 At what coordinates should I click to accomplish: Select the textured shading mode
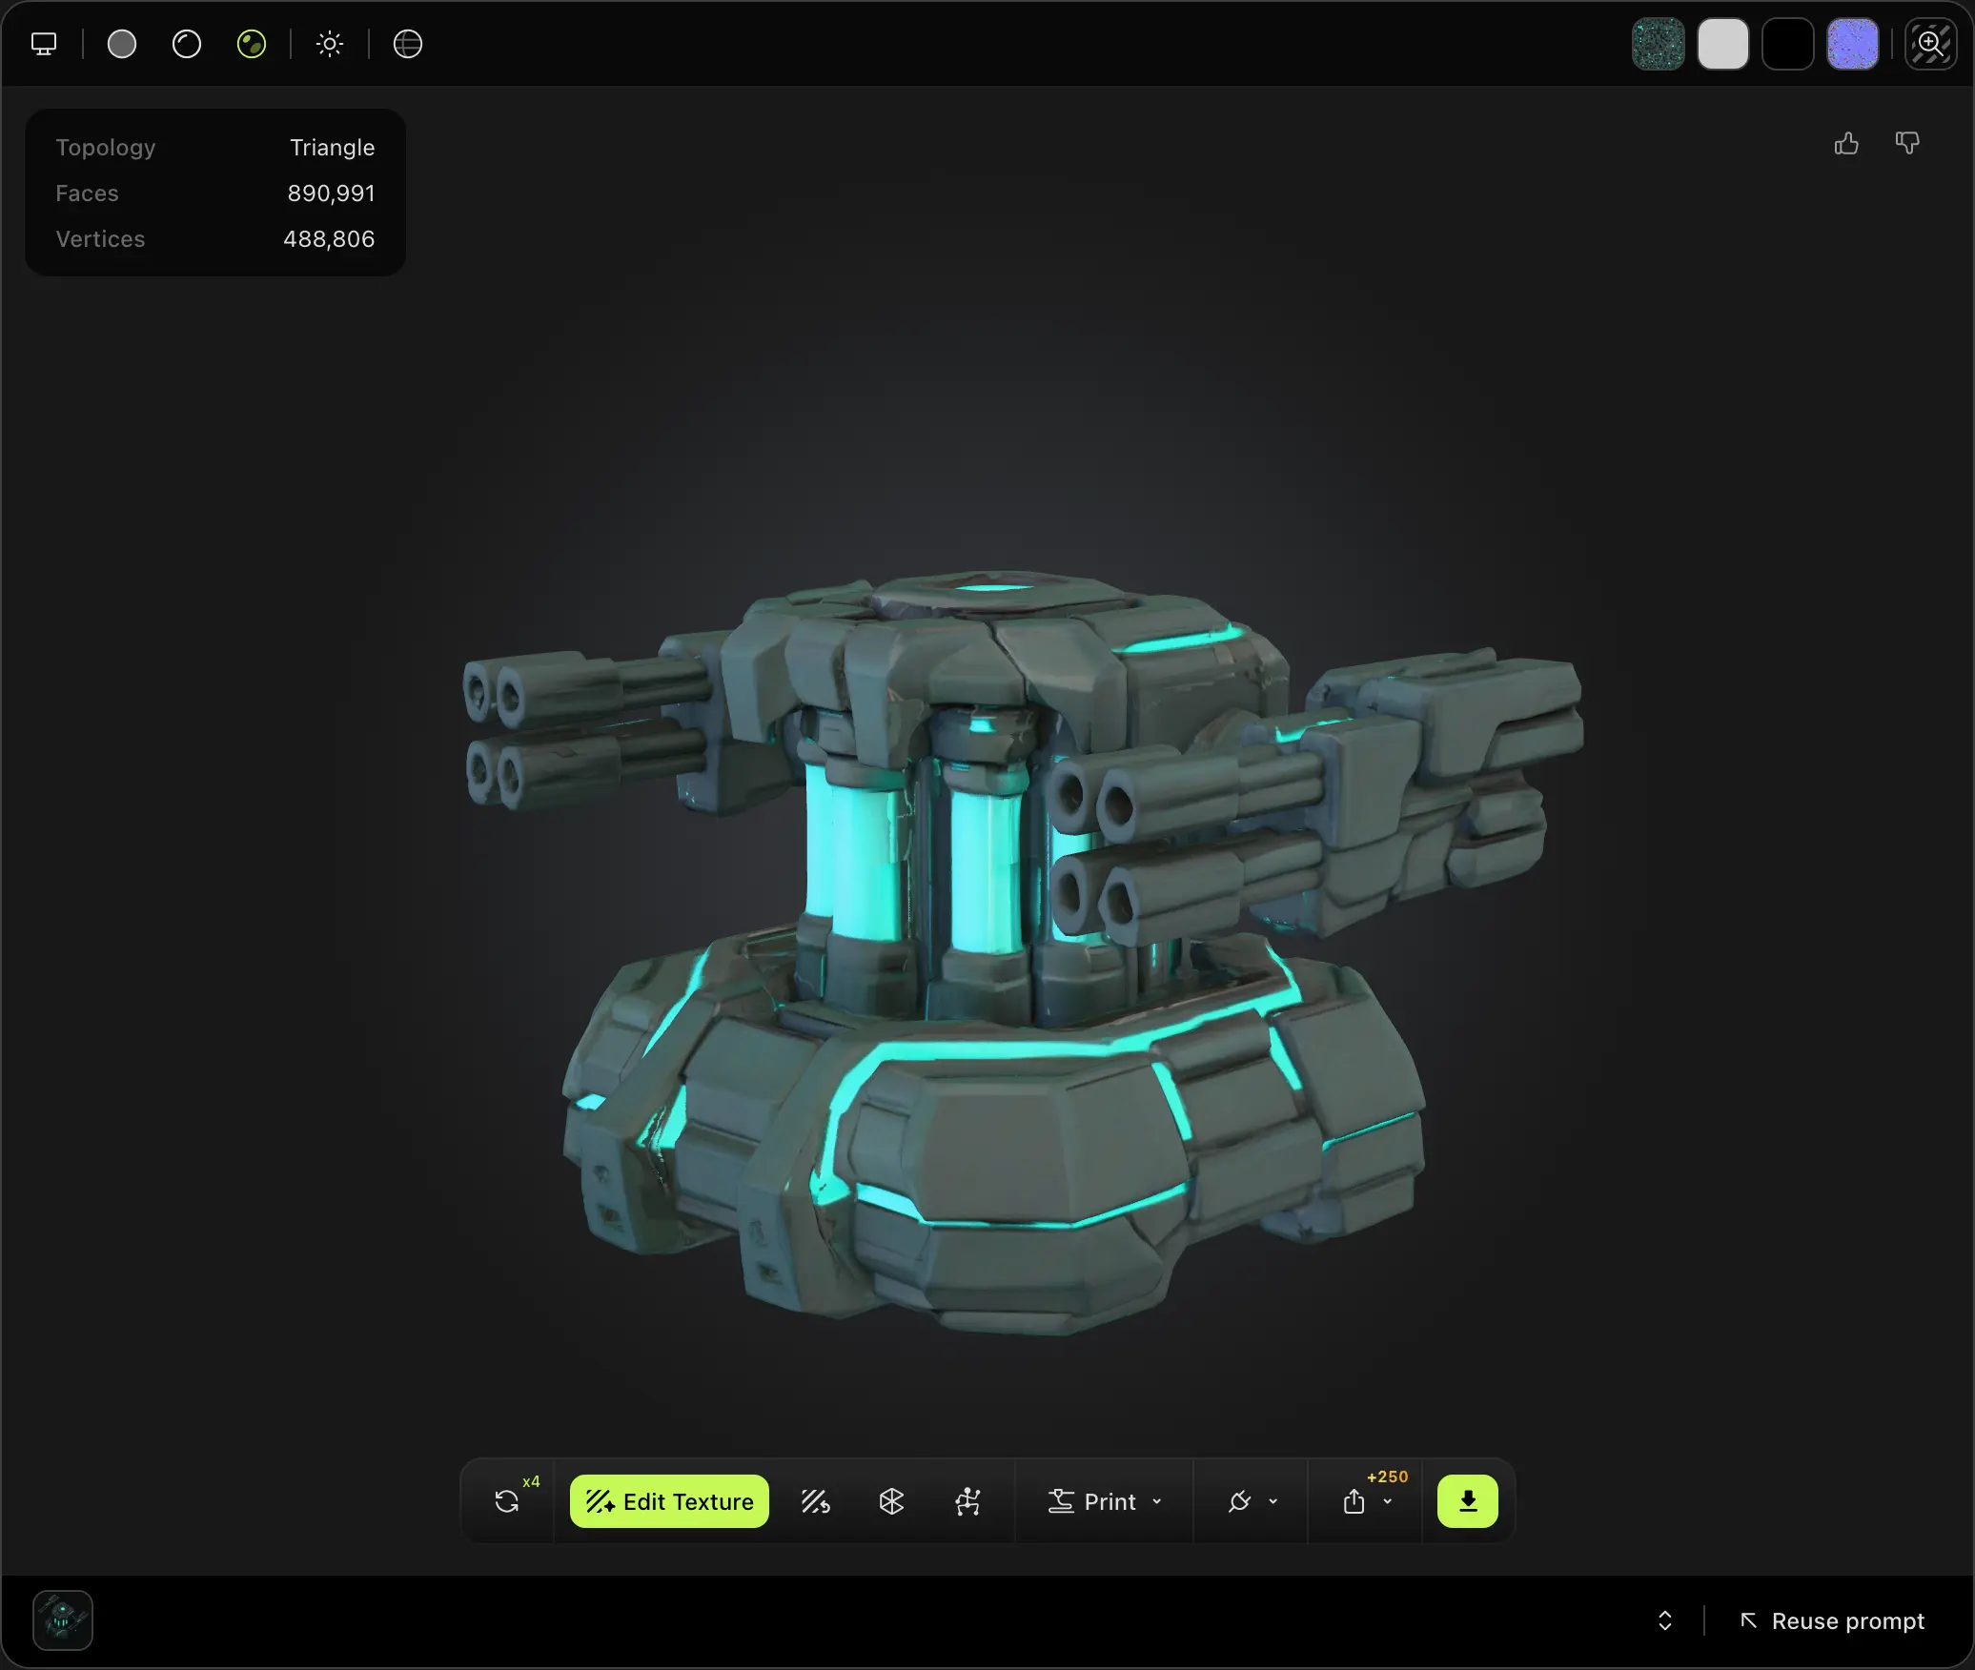pyautogui.click(x=250, y=44)
